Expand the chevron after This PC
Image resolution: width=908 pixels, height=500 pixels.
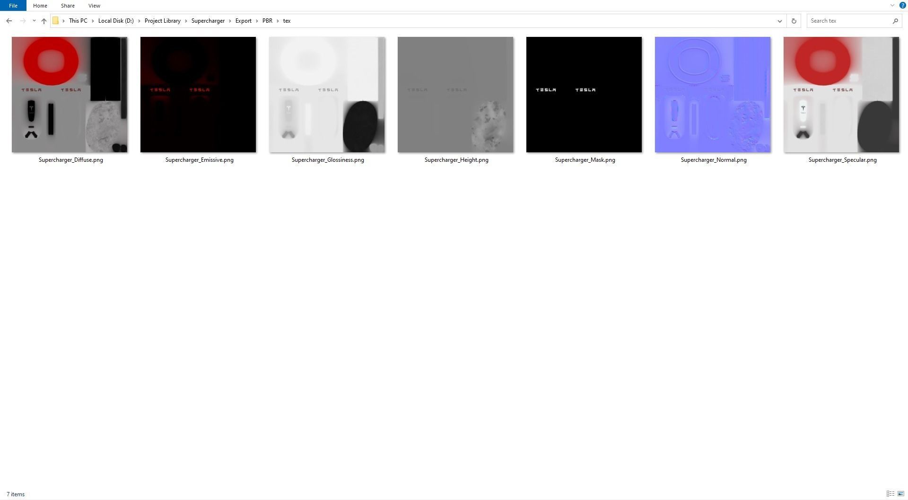(x=93, y=21)
